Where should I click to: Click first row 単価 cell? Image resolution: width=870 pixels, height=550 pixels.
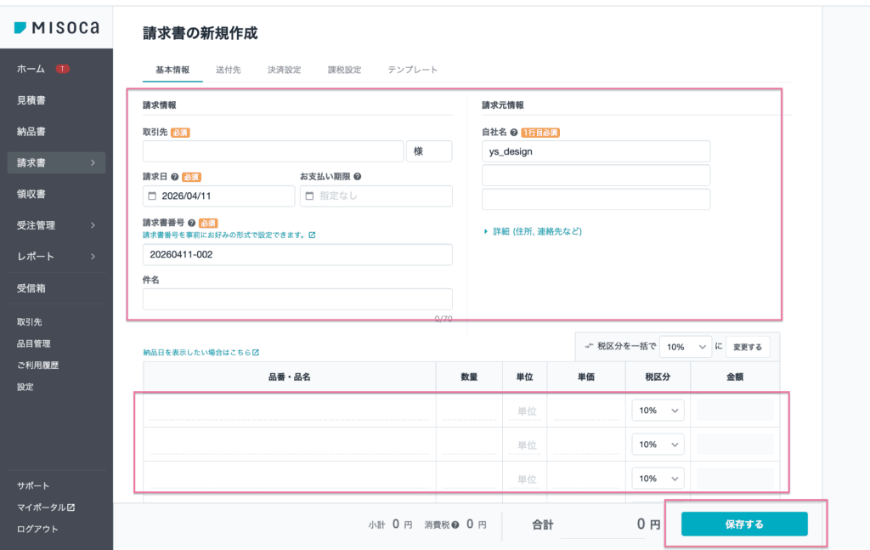click(x=586, y=411)
